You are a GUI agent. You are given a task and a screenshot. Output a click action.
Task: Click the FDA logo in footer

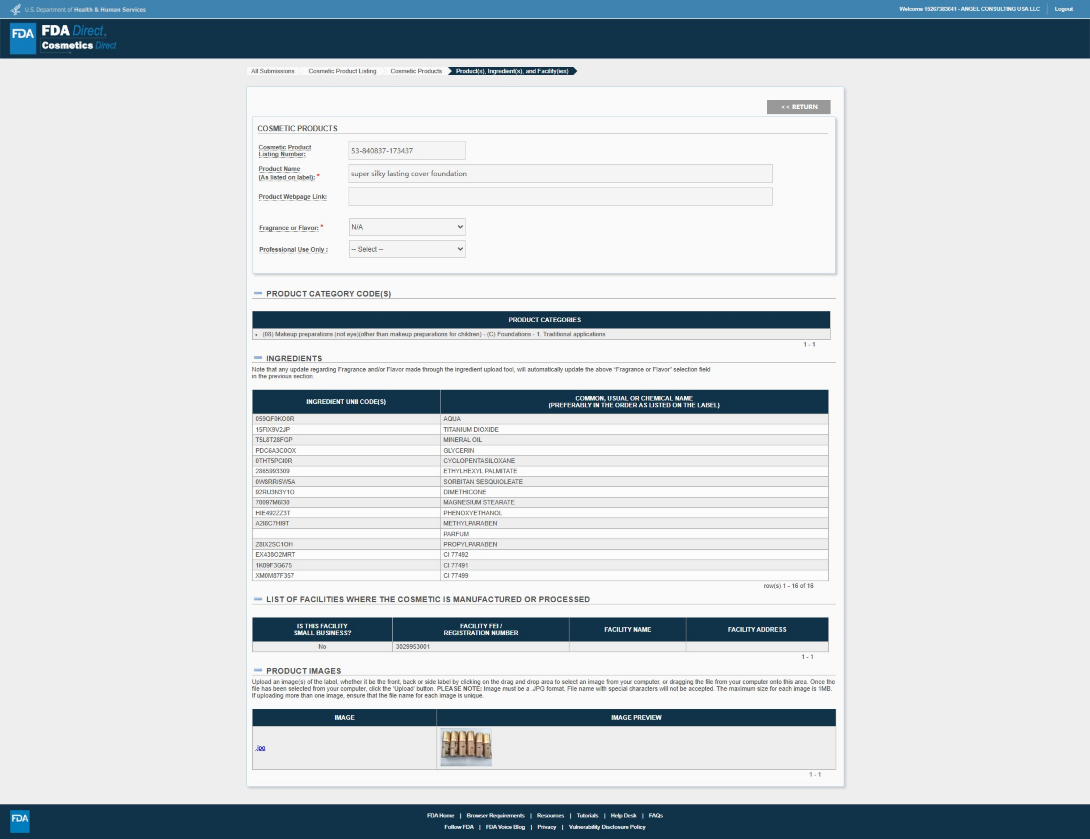click(x=20, y=821)
